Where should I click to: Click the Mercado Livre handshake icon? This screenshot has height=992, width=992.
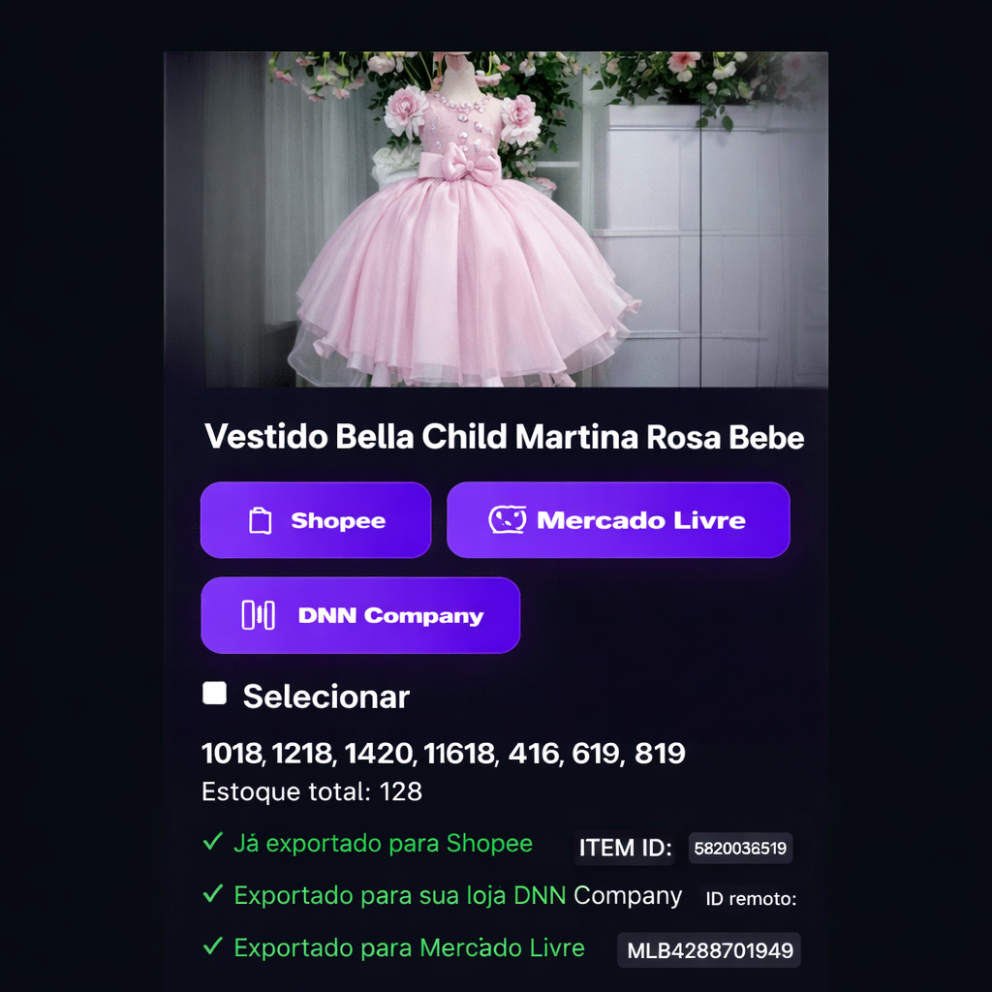[x=507, y=519]
